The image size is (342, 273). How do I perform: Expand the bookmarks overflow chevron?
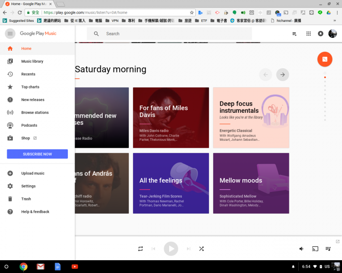[x=334, y=21]
